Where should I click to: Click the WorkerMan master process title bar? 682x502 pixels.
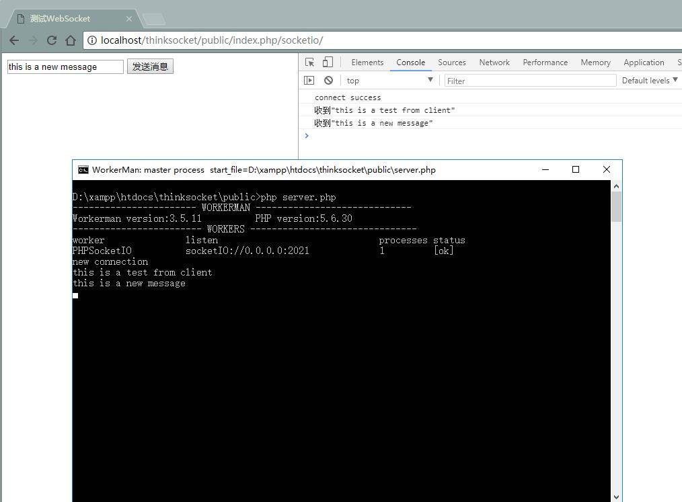tap(264, 170)
